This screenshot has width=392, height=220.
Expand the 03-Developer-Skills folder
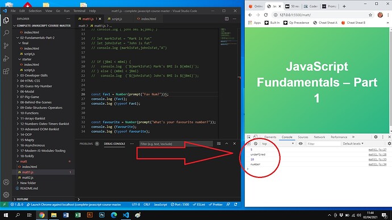pyautogui.click(x=34, y=75)
